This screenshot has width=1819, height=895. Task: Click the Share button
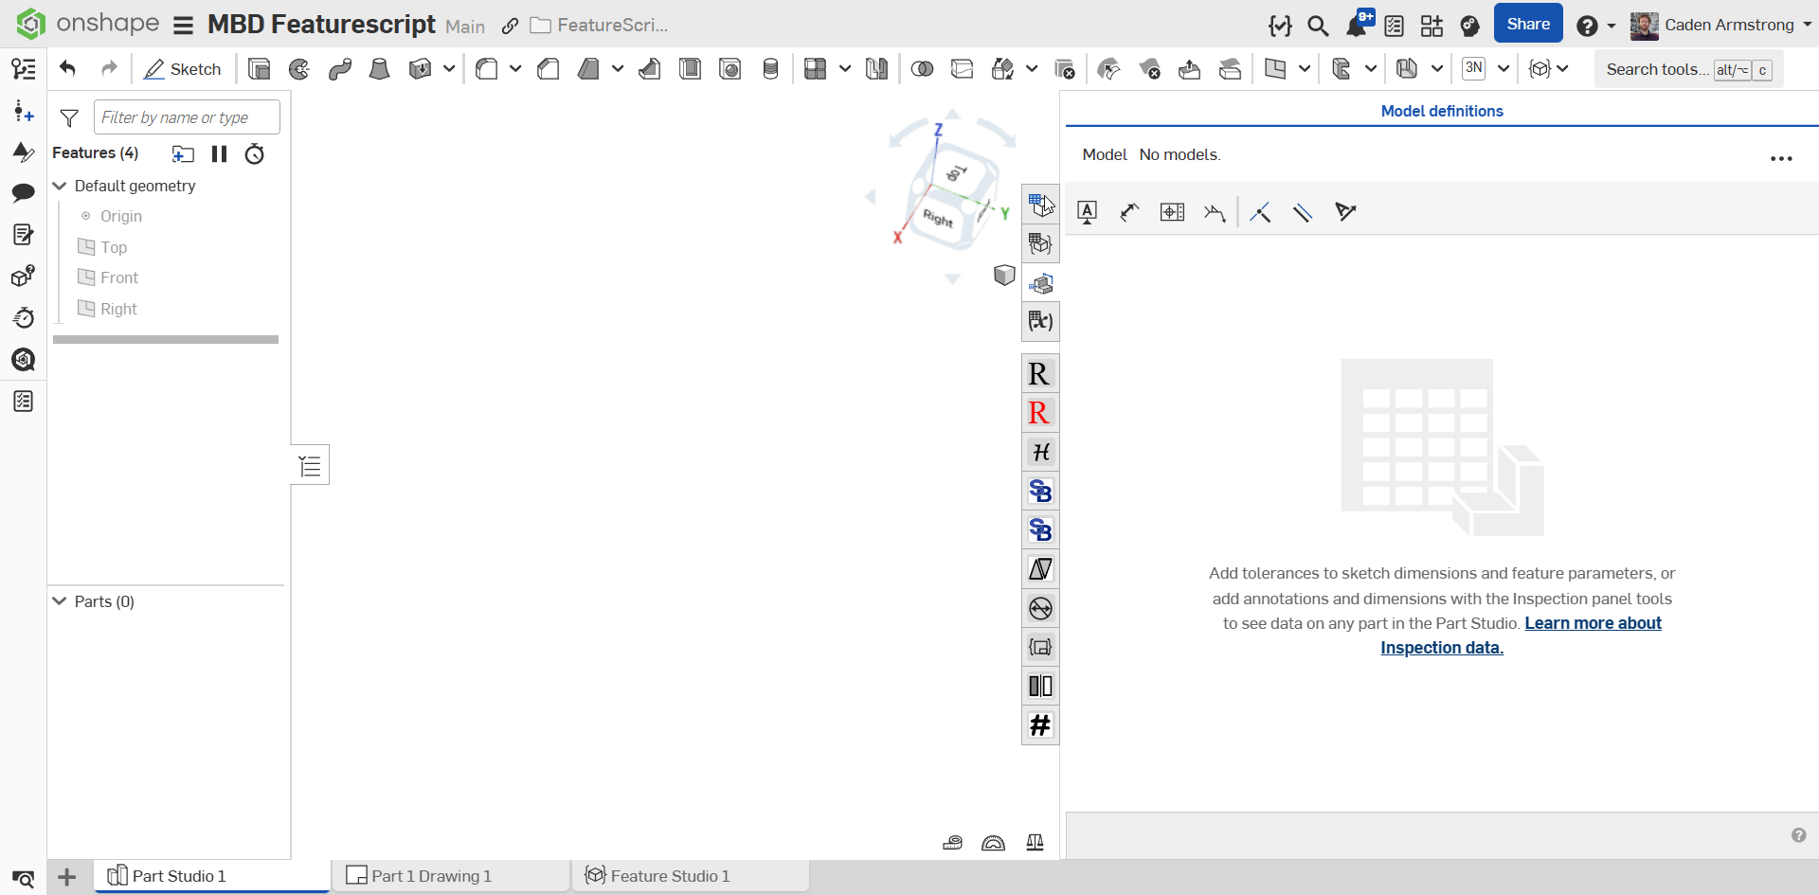pyautogui.click(x=1528, y=24)
